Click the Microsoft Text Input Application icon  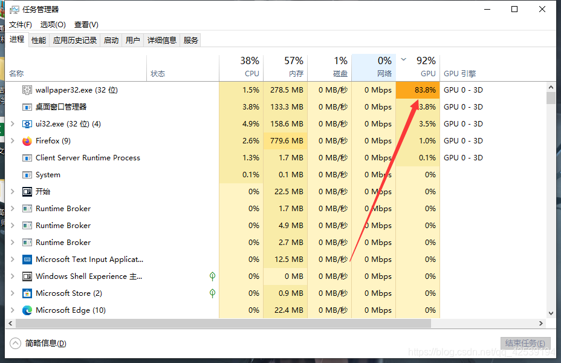click(27, 260)
